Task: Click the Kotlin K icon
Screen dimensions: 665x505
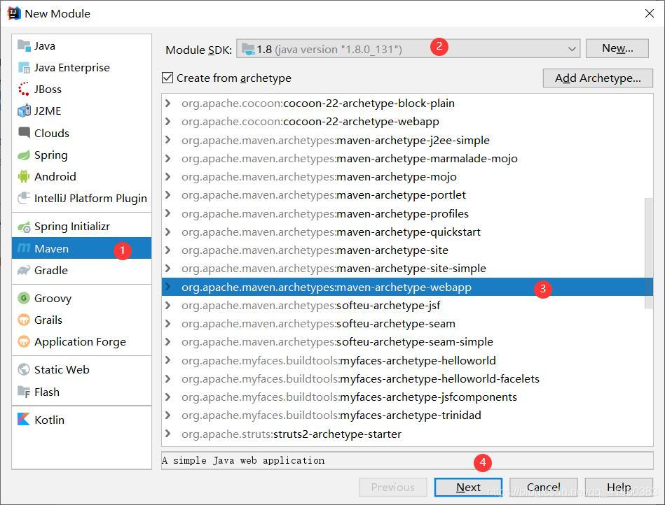Action: [x=24, y=419]
